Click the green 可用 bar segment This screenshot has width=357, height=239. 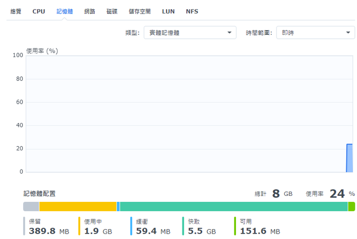(352, 206)
